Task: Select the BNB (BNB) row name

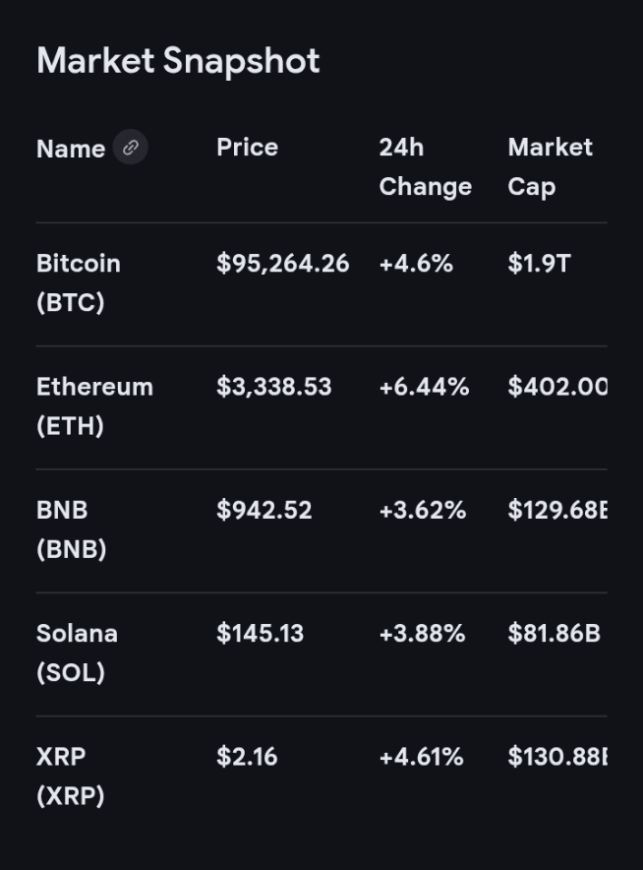Action: pyautogui.click(x=71, y=528)
